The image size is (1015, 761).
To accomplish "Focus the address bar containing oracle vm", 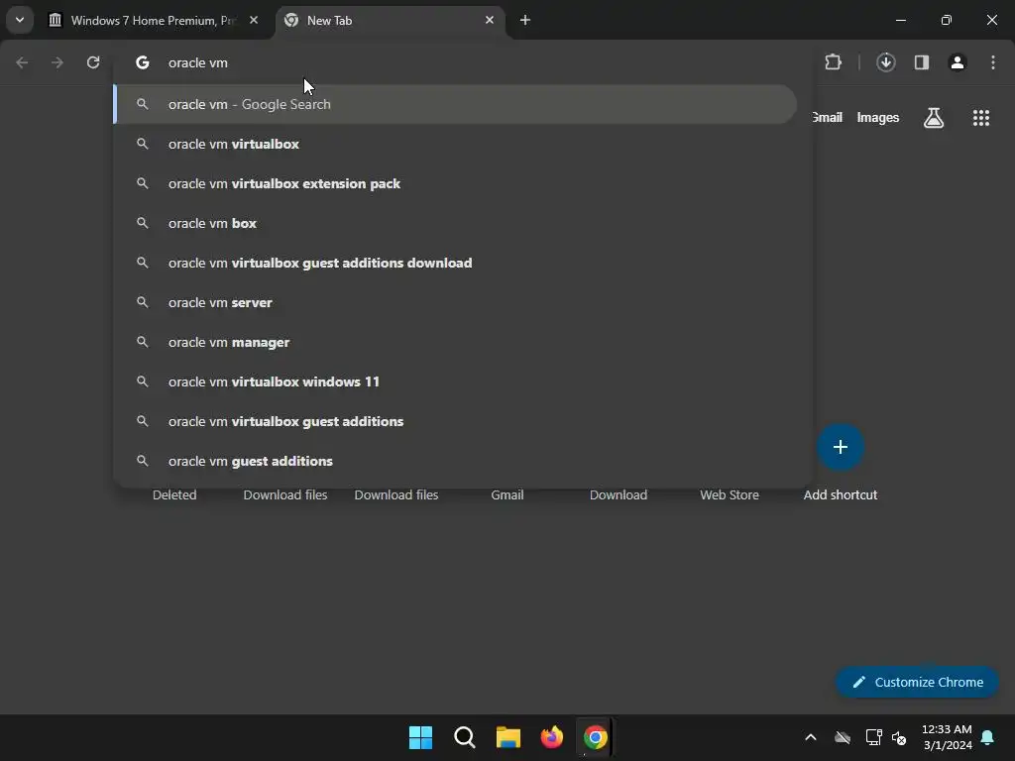I will pyautogui.click(x=463, y=62).
